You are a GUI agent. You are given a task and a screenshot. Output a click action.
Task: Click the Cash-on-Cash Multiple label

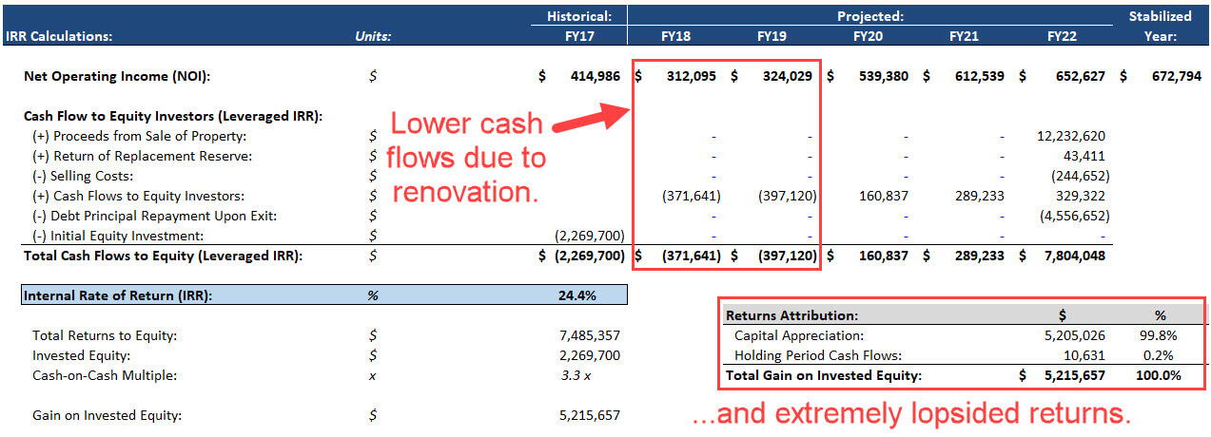tap(104, 375)
